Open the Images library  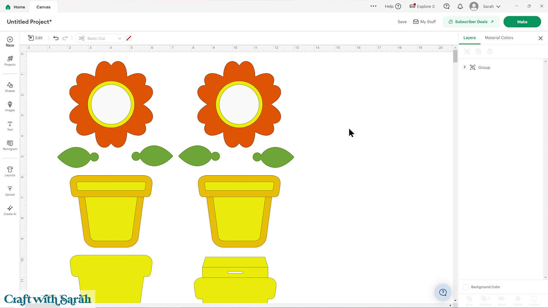(10, 106)
